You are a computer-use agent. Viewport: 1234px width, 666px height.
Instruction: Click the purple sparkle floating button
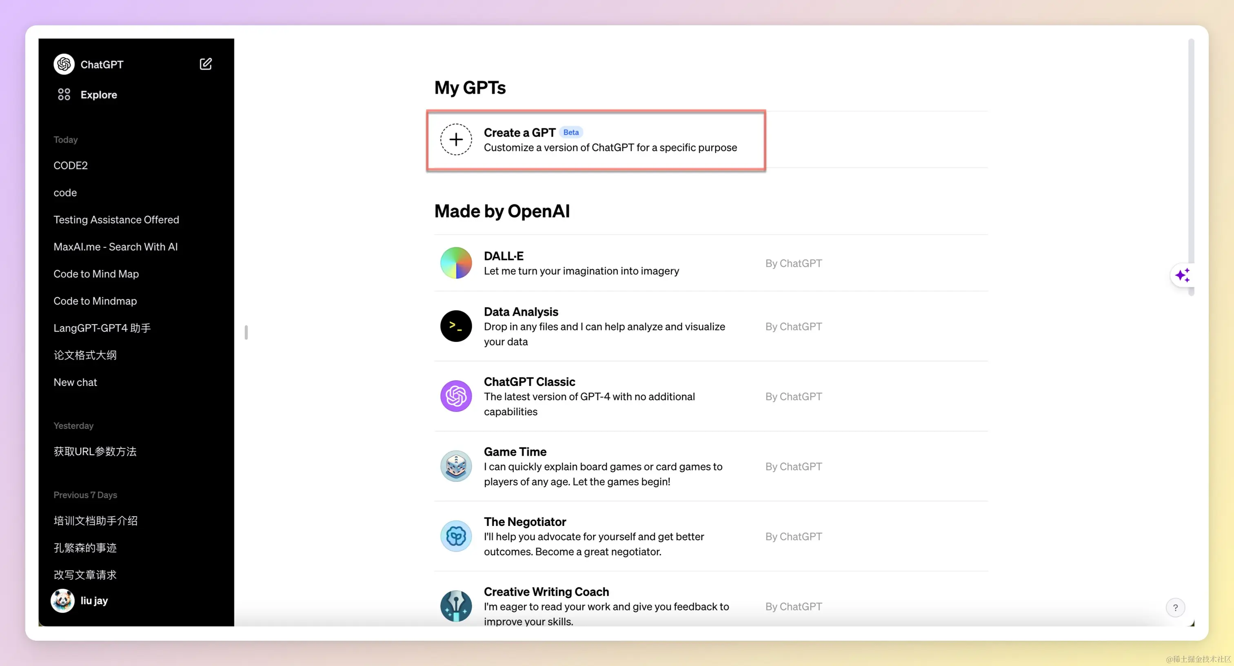pos(1182,275)
